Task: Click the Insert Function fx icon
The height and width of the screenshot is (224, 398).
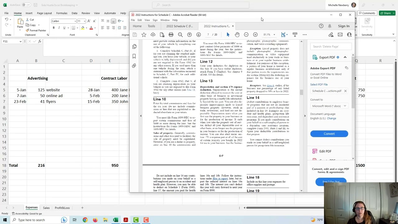Action: coord(39,41)
